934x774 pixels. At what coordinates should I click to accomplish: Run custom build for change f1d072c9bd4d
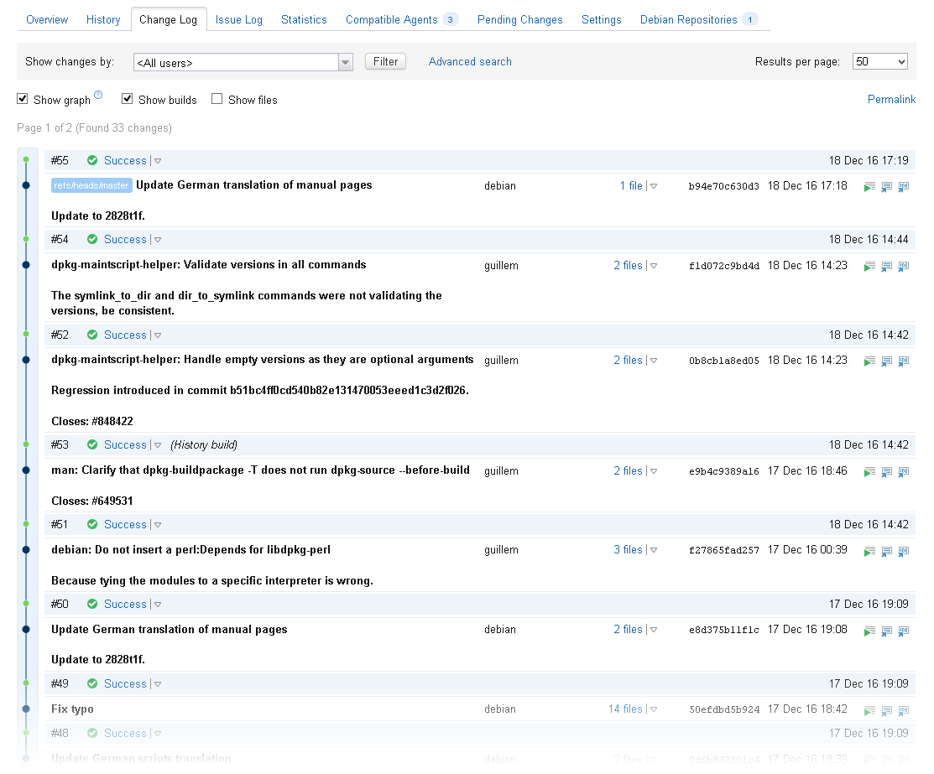[869, 266]
